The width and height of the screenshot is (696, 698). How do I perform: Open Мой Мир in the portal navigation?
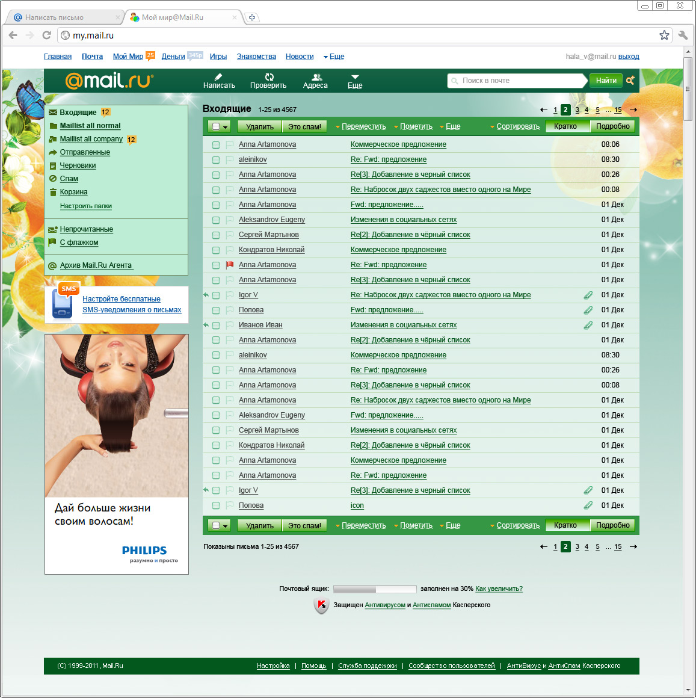128,57
